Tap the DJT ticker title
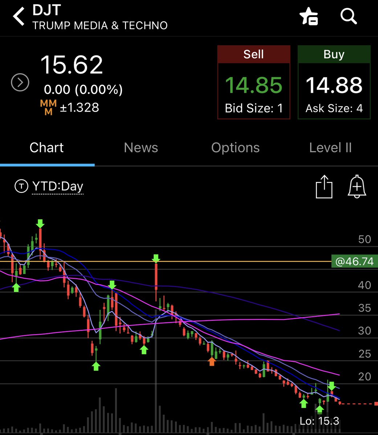This screenshot has height=435, width=378. [x=46, y=10]
